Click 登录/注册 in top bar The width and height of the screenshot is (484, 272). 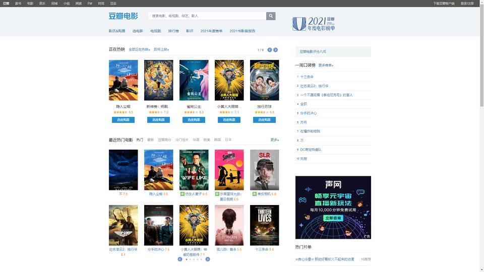467,4
